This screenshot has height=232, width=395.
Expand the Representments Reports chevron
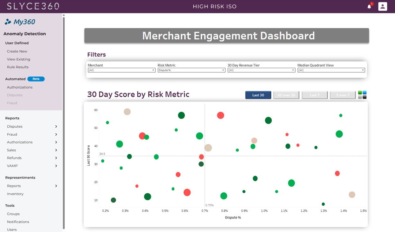click(x=56, y=186)
